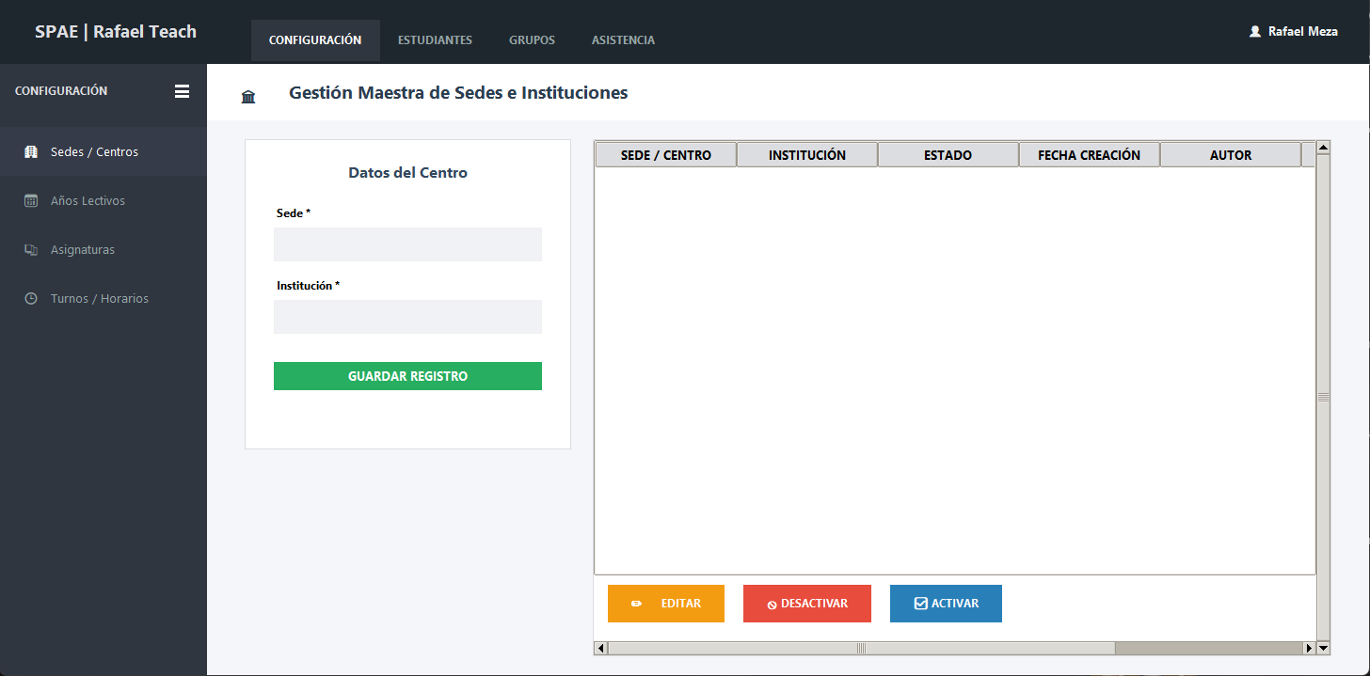Click the Turnos / Horarios clock icon
This screenshot has height=676, width=1370.
[31, 298]
